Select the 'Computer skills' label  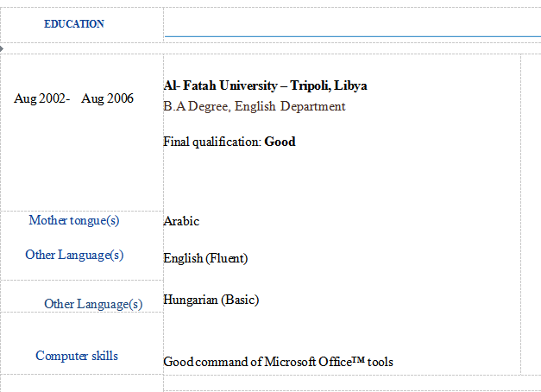[x=77, y=356]
